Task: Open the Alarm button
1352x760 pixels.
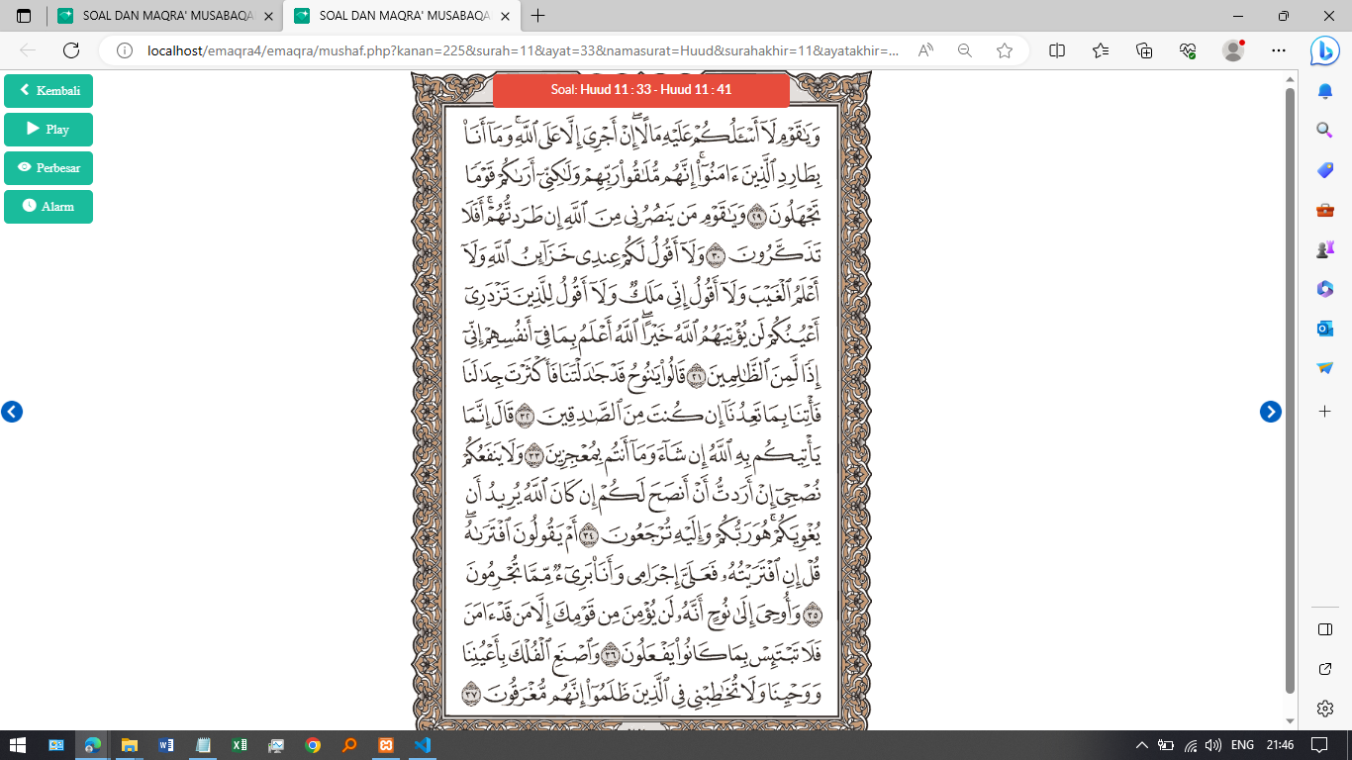Action: (x=48, y=207)
